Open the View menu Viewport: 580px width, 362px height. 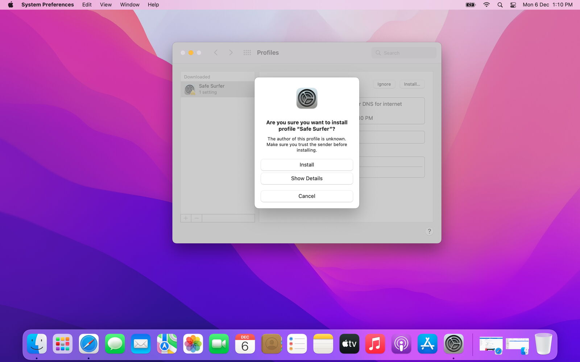point(106,5)
